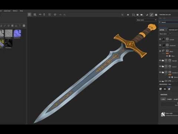
Task: Toggle visibility of effect under Golden layer
Action: [169, 77]
